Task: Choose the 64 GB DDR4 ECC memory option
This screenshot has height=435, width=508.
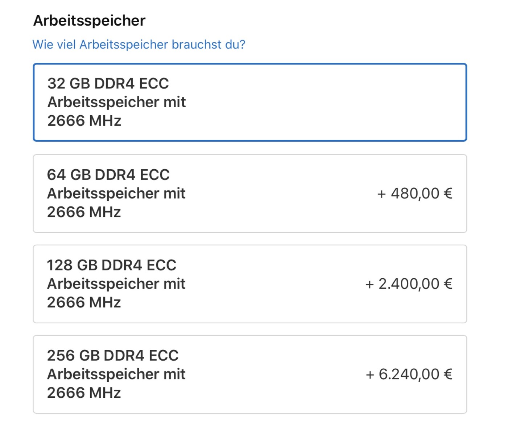Action: coord(249,194)
